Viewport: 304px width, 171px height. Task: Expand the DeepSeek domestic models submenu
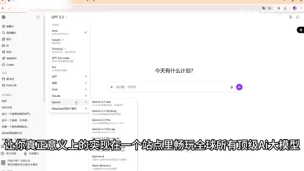[69, 109]
